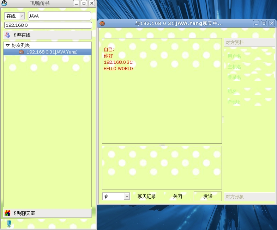
Task: Click the 发送 send button
Action: [208, 196]
